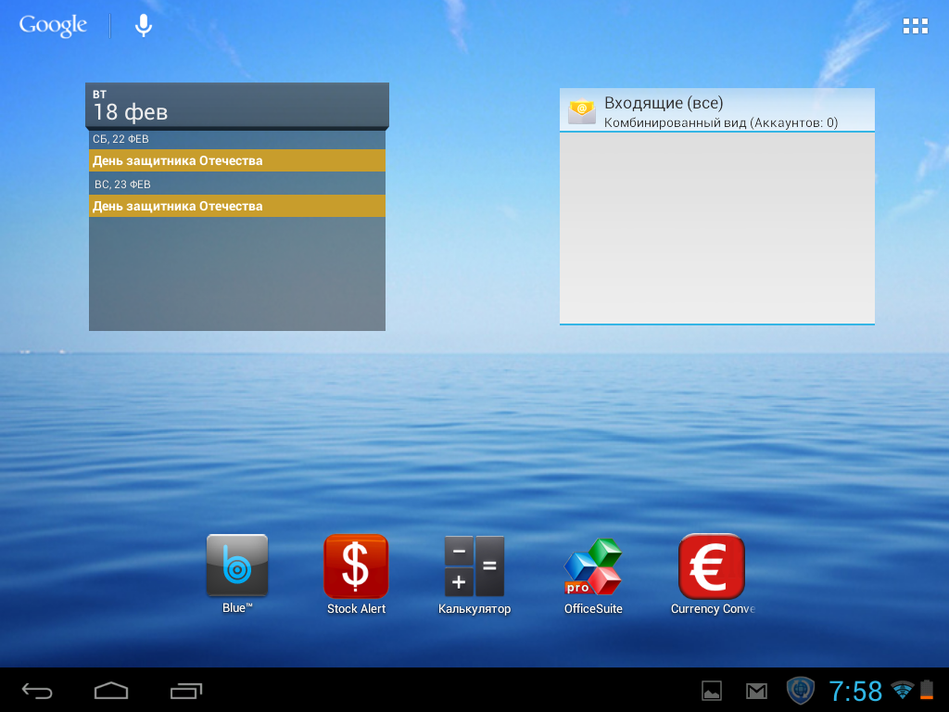
Task: Open the Входящие email widget header
Action: tap(716, 110)
